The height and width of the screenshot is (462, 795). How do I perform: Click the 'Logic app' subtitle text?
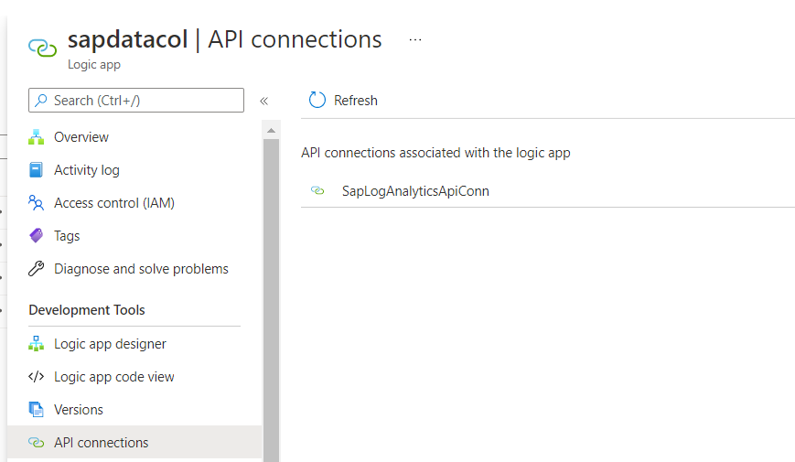(x=94, y=65)
